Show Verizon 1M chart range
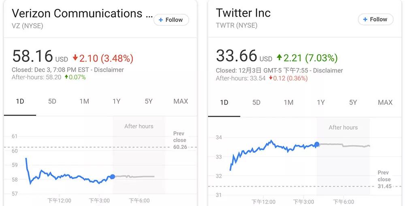The height and width of the screenshot is (206, 405). coord(84,101)
